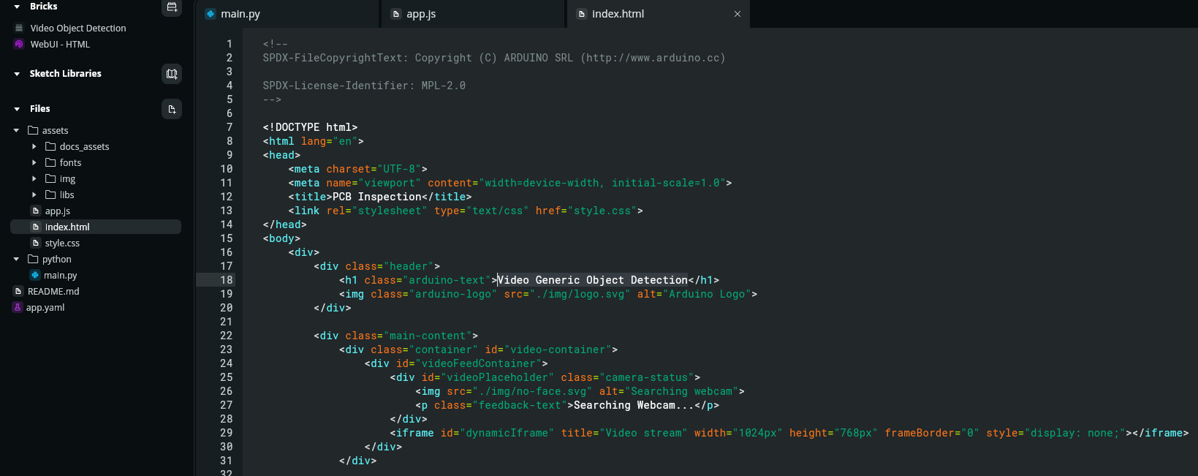
Task: Click the libs folder icon
Action: pyautogui.click(x=50, y=194)
